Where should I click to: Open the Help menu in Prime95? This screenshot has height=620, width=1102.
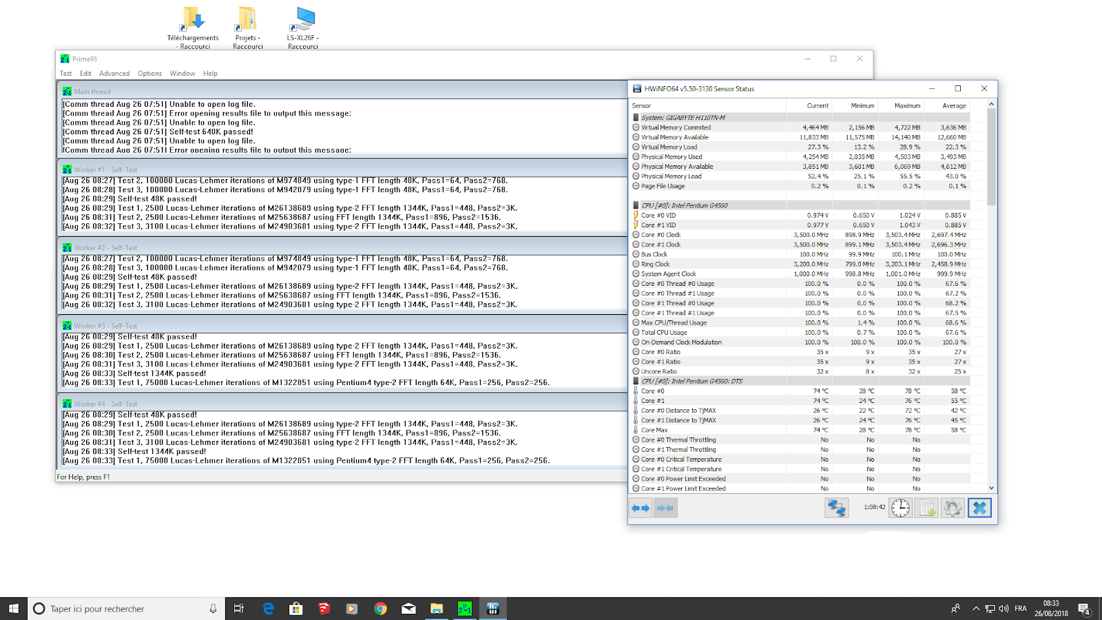click(210, 74)
